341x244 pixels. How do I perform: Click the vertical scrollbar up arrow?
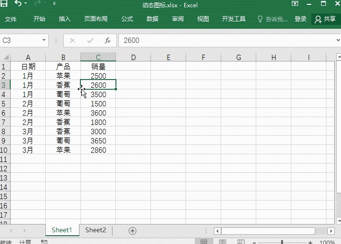tap(339, 57)
